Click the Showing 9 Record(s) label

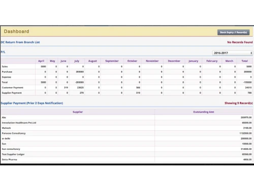[239, 103]
